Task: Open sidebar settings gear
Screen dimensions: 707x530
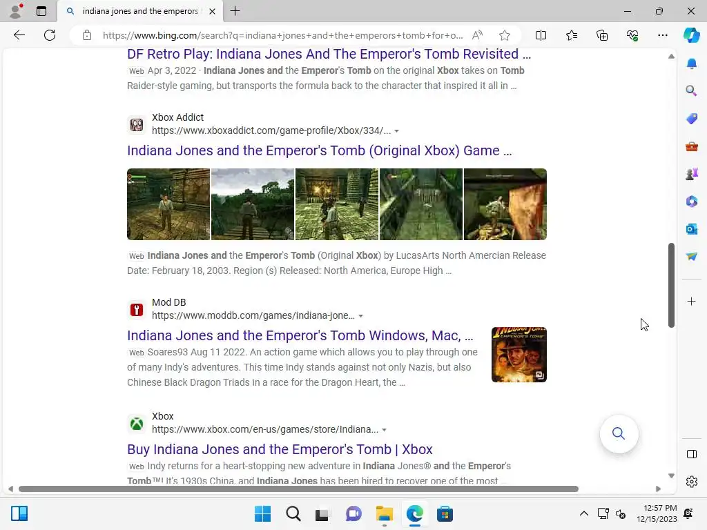Action: (x=691, y=482)
